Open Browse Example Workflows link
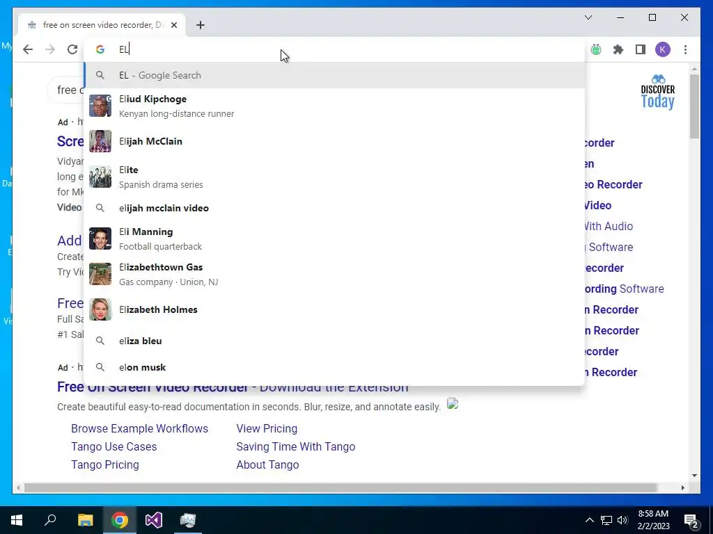 pos(139,428)
